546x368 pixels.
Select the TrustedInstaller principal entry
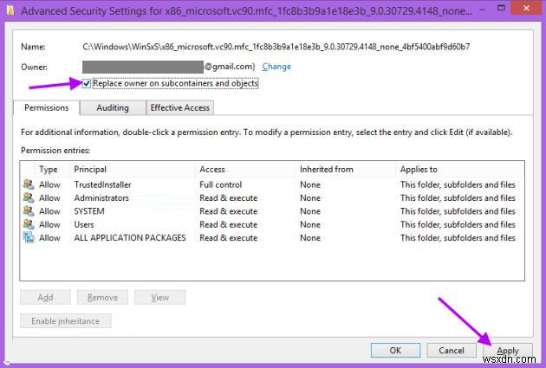102,184
